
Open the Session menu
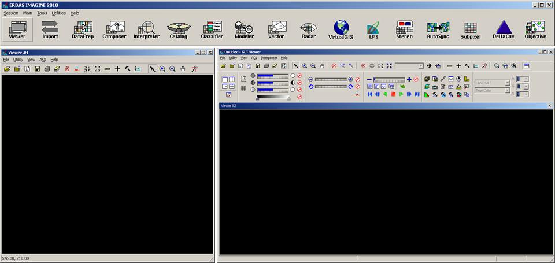(11, 13)
